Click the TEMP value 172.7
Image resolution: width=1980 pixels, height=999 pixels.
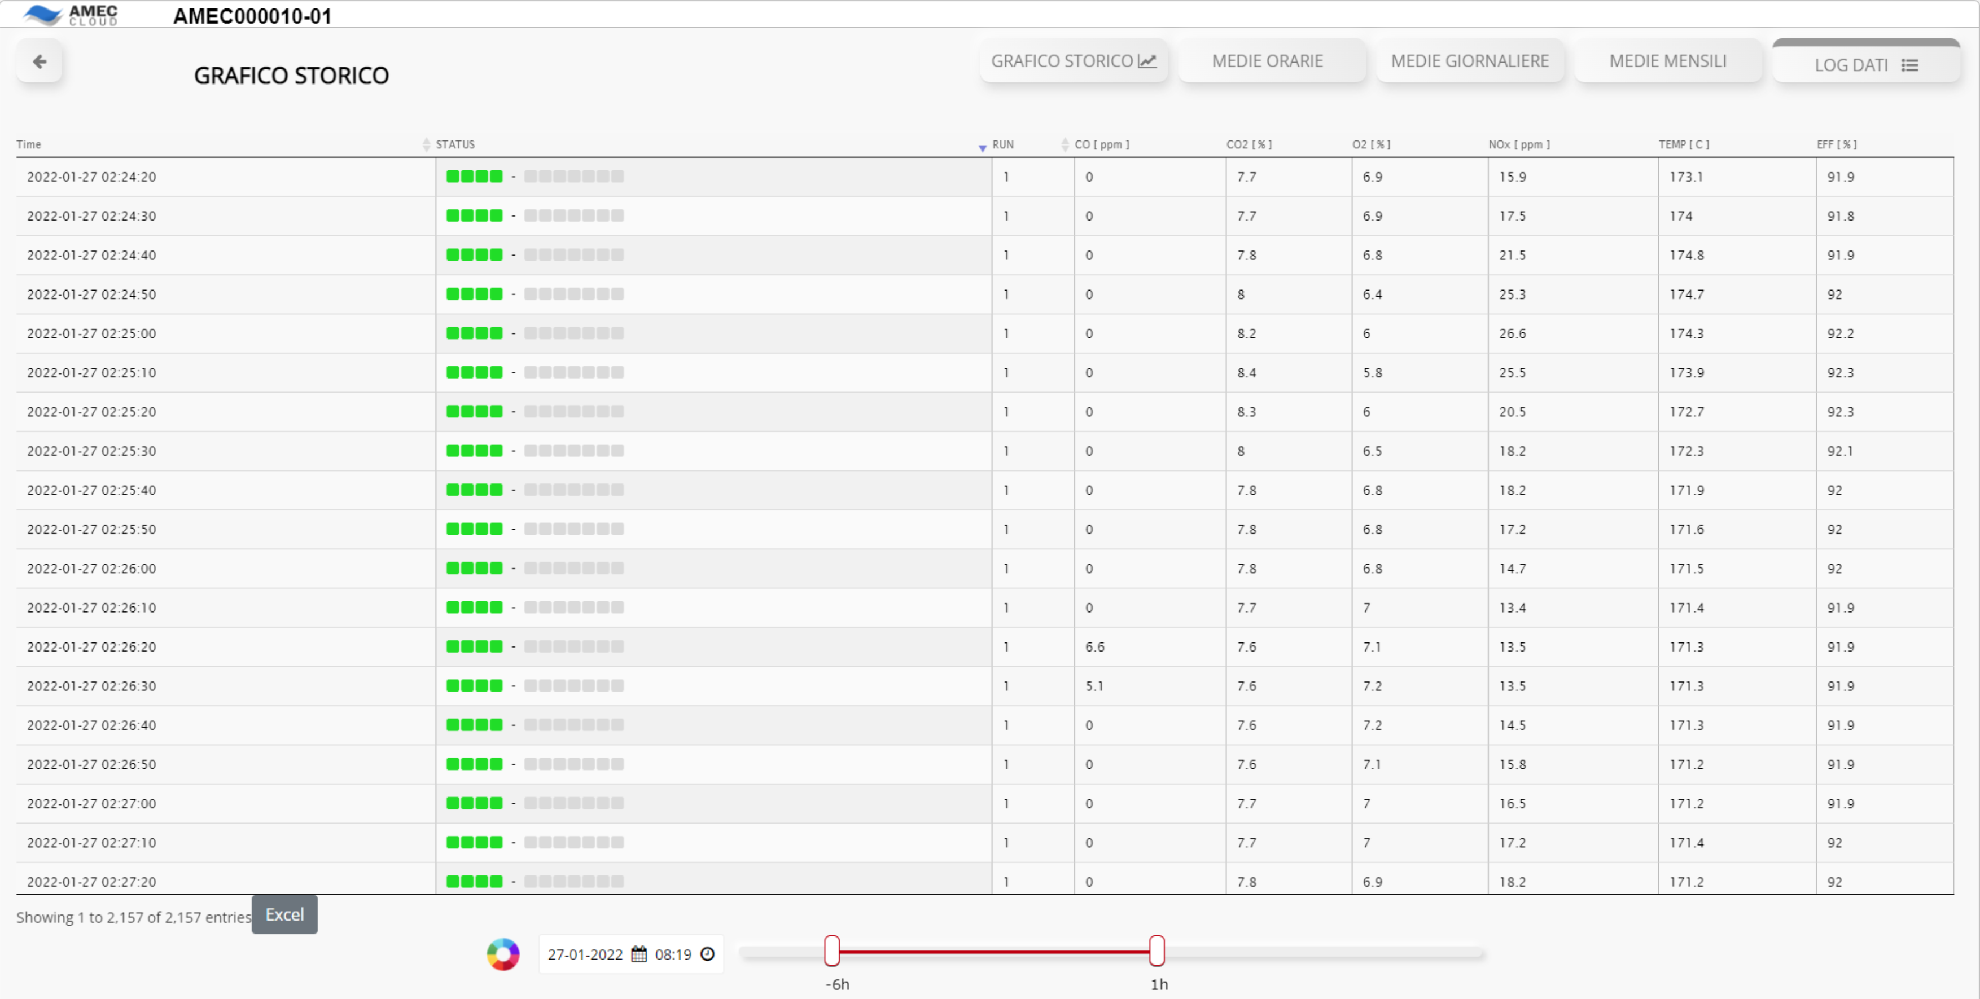click(1686, 412)
